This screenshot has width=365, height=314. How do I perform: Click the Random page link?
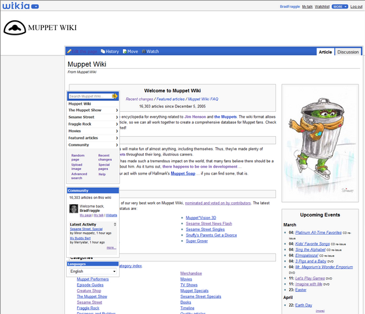coord(78,158)
